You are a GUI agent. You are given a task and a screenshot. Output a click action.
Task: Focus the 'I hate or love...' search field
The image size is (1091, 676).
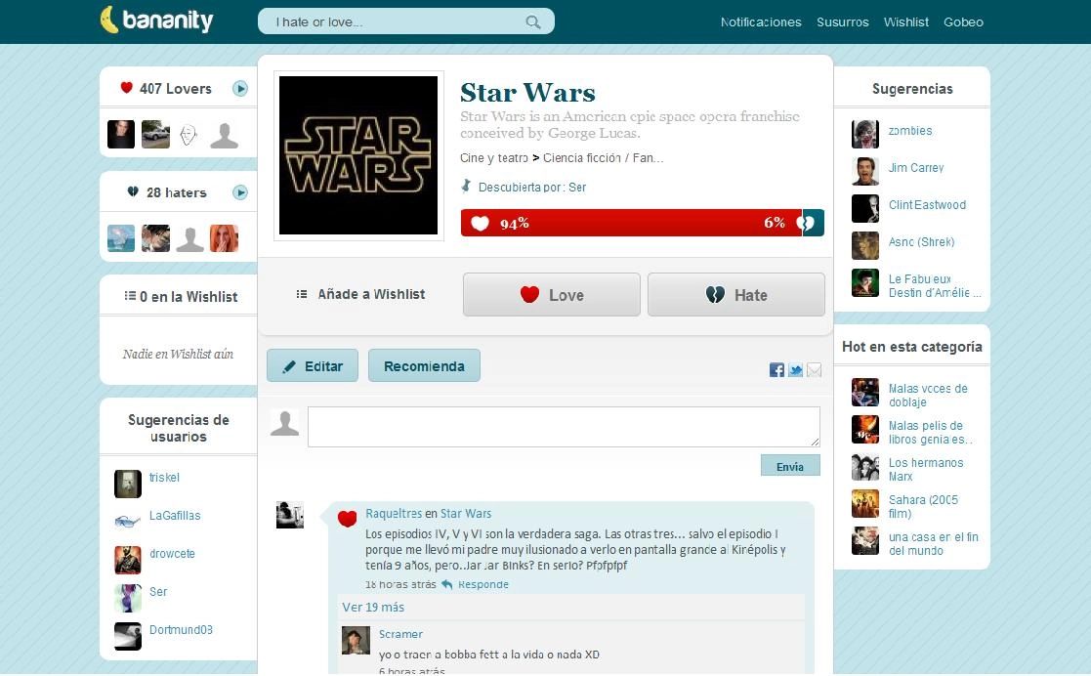point(405,21)
